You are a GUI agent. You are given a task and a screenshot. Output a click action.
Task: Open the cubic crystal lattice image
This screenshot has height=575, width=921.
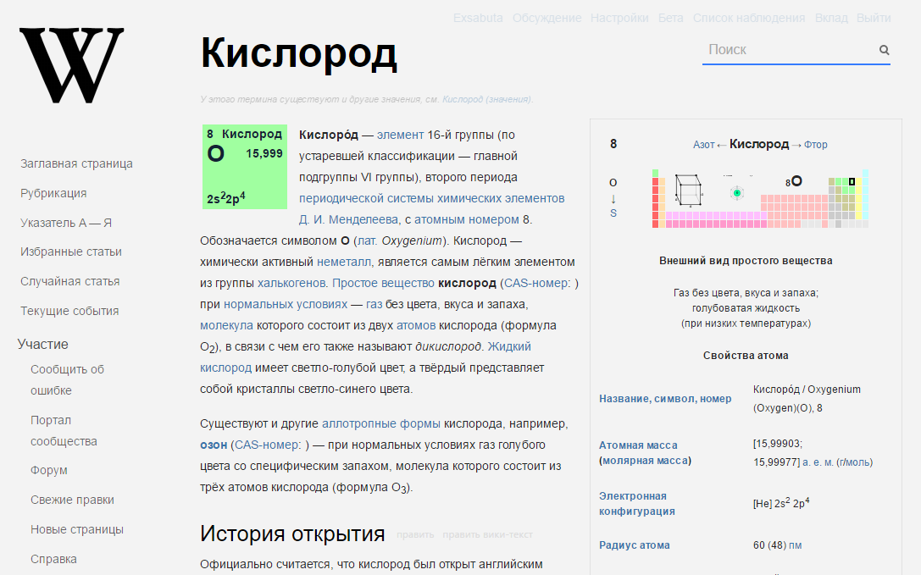(x=688, y=191)
